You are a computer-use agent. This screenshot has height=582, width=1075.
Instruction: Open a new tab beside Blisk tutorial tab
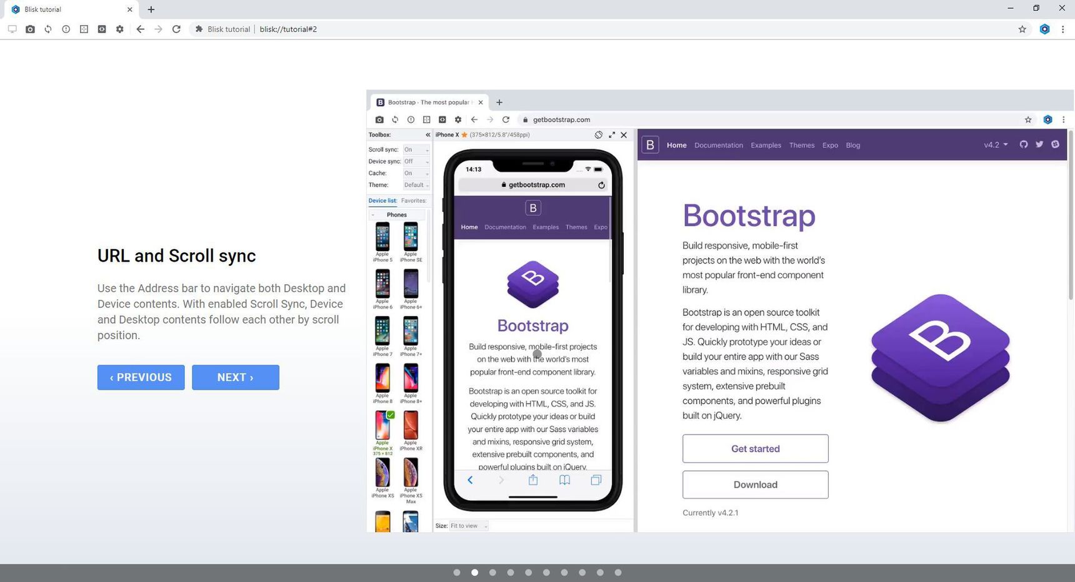click(151, 9)
